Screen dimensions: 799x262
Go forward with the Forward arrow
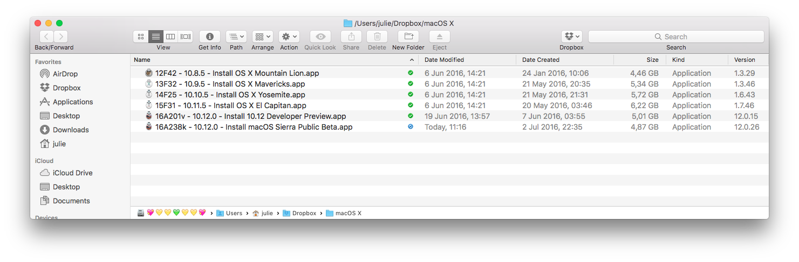point(61,37)
